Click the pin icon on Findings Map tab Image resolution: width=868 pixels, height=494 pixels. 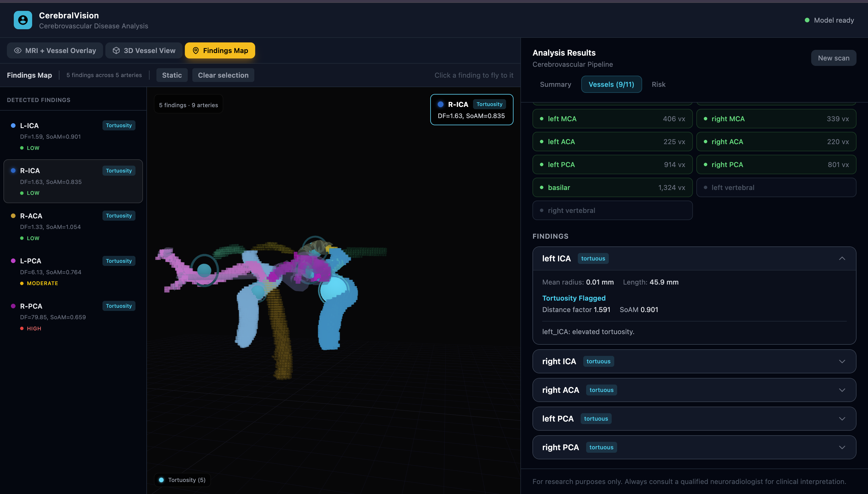click(196, 50)
